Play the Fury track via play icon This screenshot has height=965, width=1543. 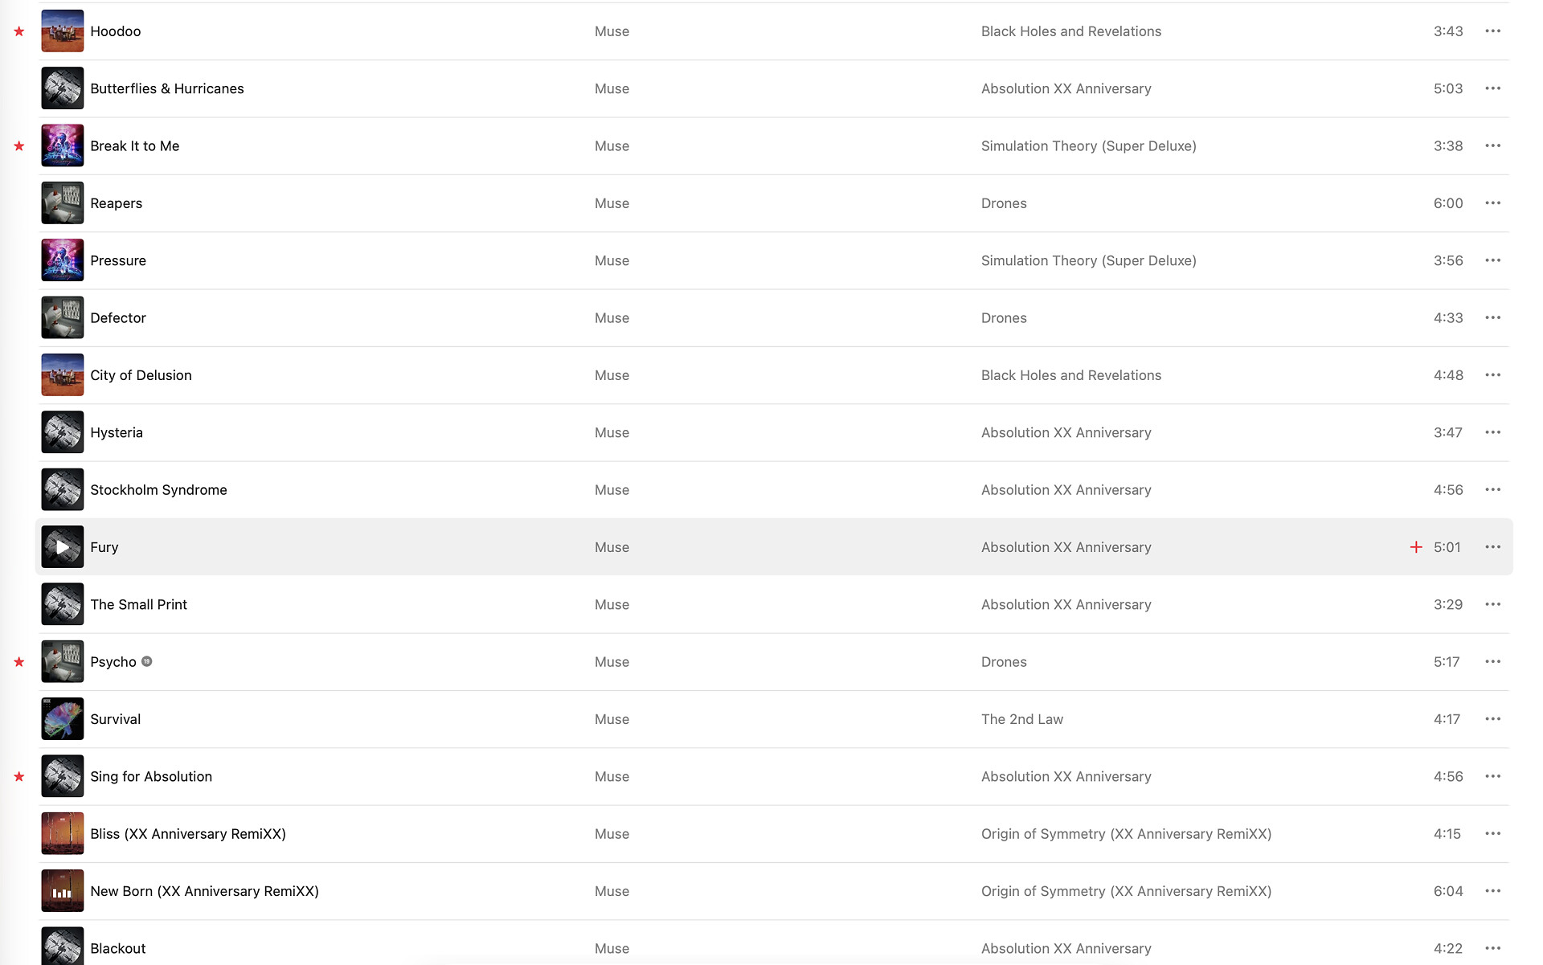click(63, 547)
